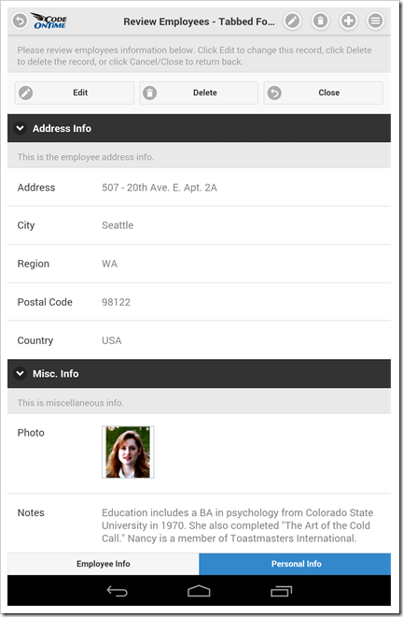
Task: Click the Close button
Action: (x=324, y=93)
